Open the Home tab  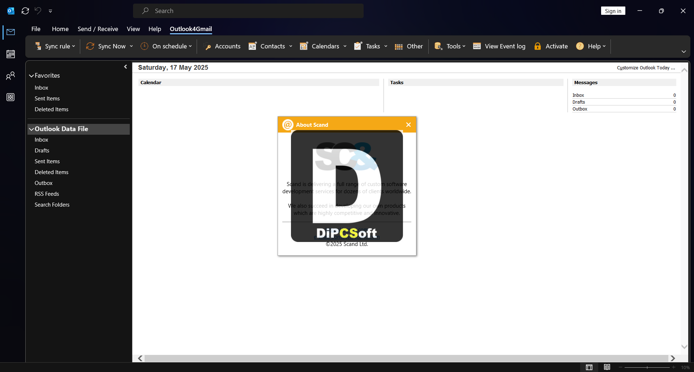[60, 29]
